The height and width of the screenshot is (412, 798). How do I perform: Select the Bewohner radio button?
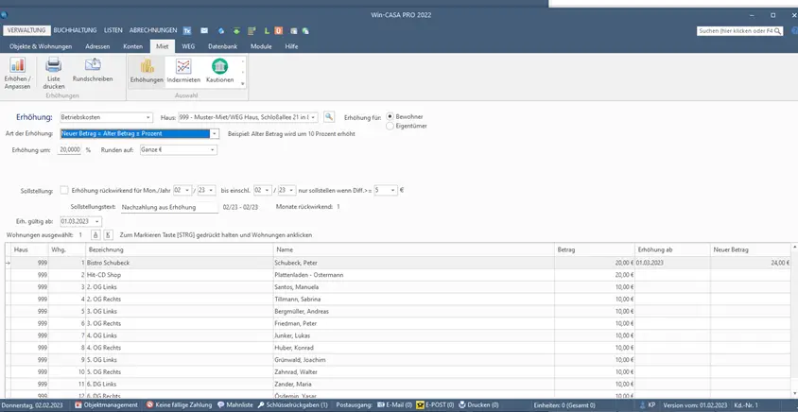pyautogui.click(x=390, y=116)
